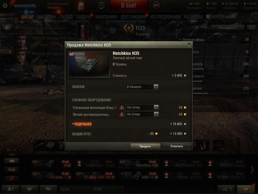
Task: Click the fire extinguisher consumable icon
Action: (x=204, y=145)
